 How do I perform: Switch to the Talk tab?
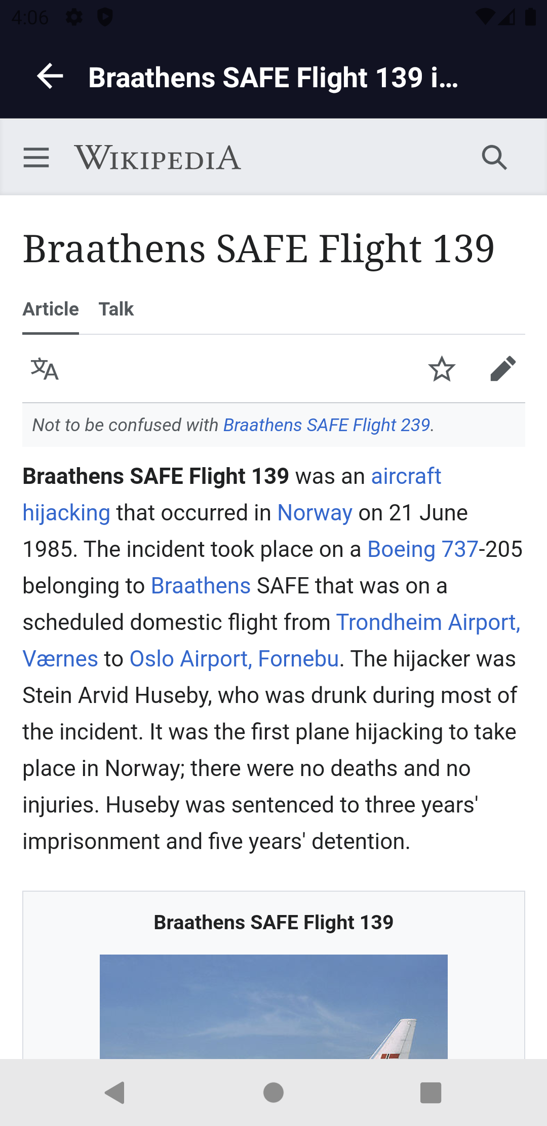pyautogui.click(x=116, y=309)
